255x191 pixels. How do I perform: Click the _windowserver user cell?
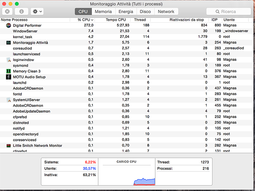click(236, 31)
